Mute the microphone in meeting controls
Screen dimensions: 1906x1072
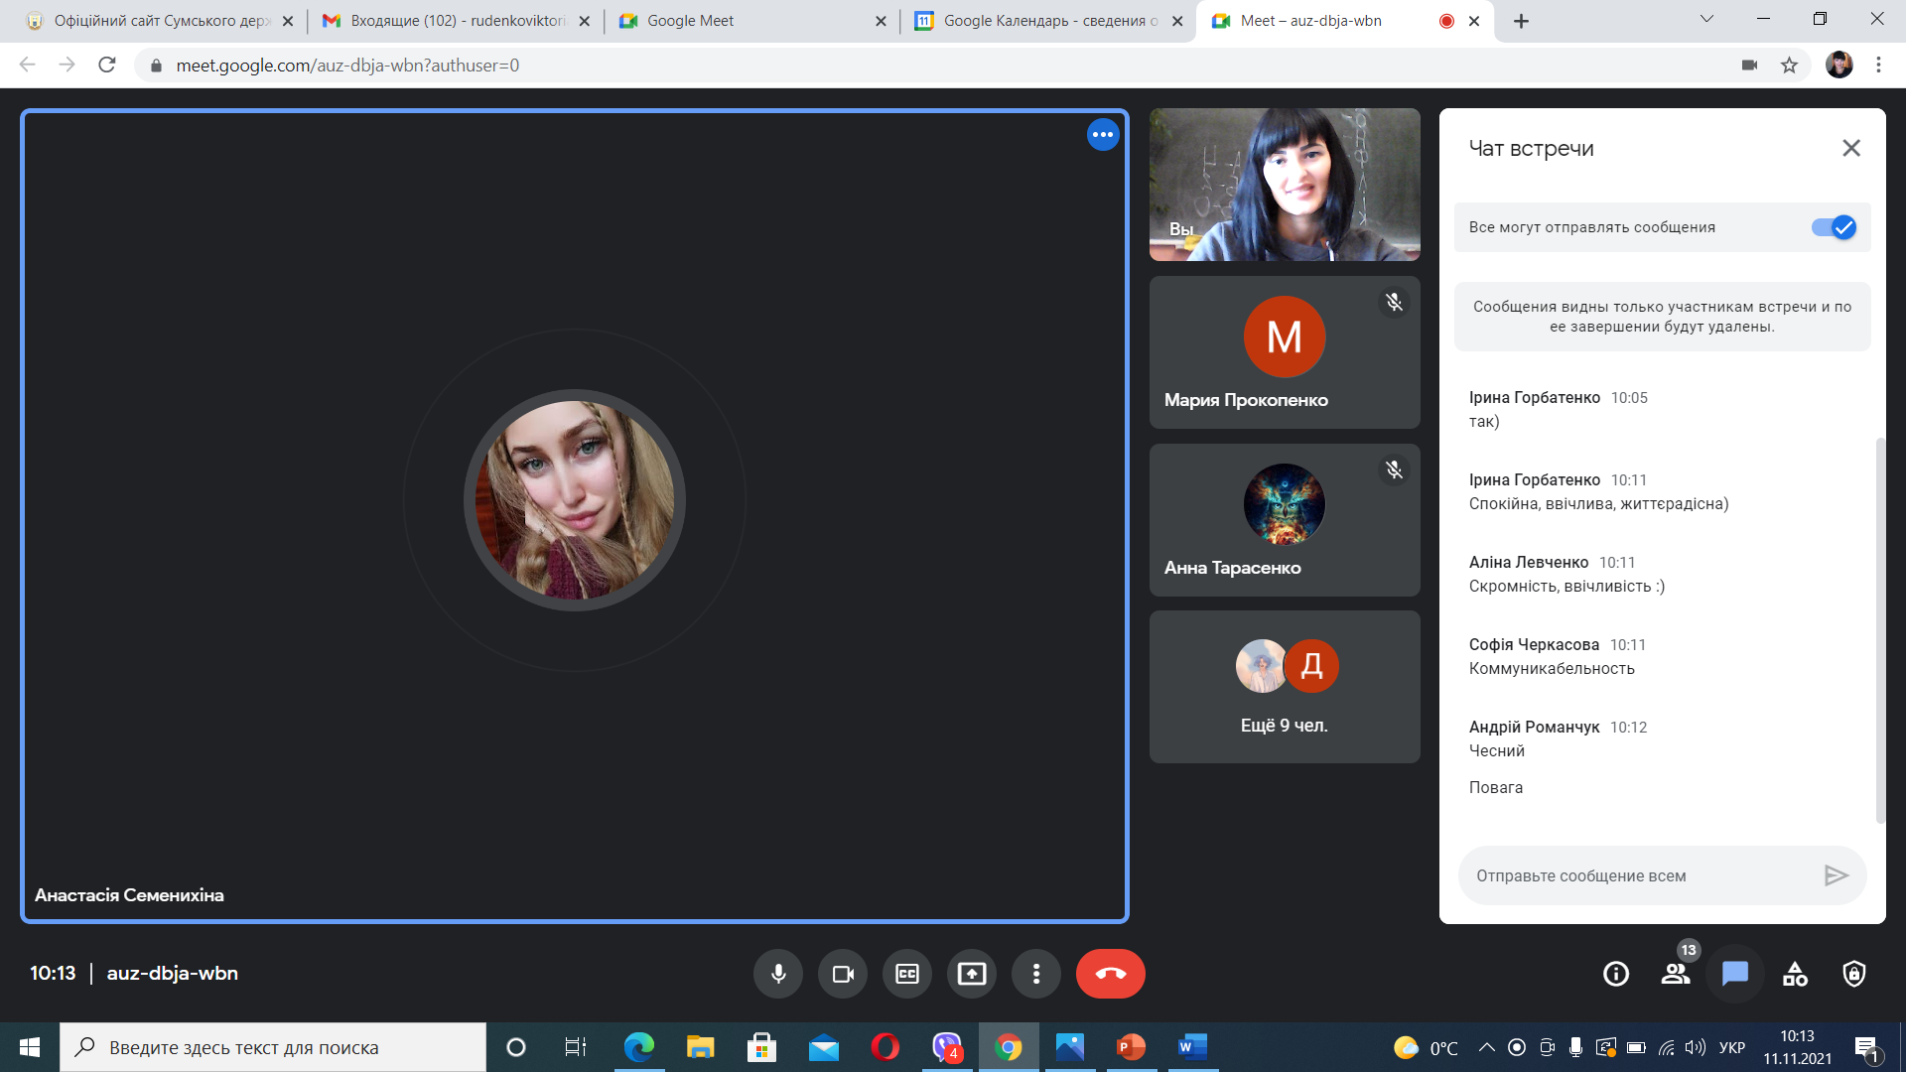tap(778, 974)
